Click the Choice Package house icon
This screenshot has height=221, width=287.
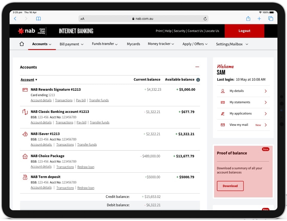25,156
